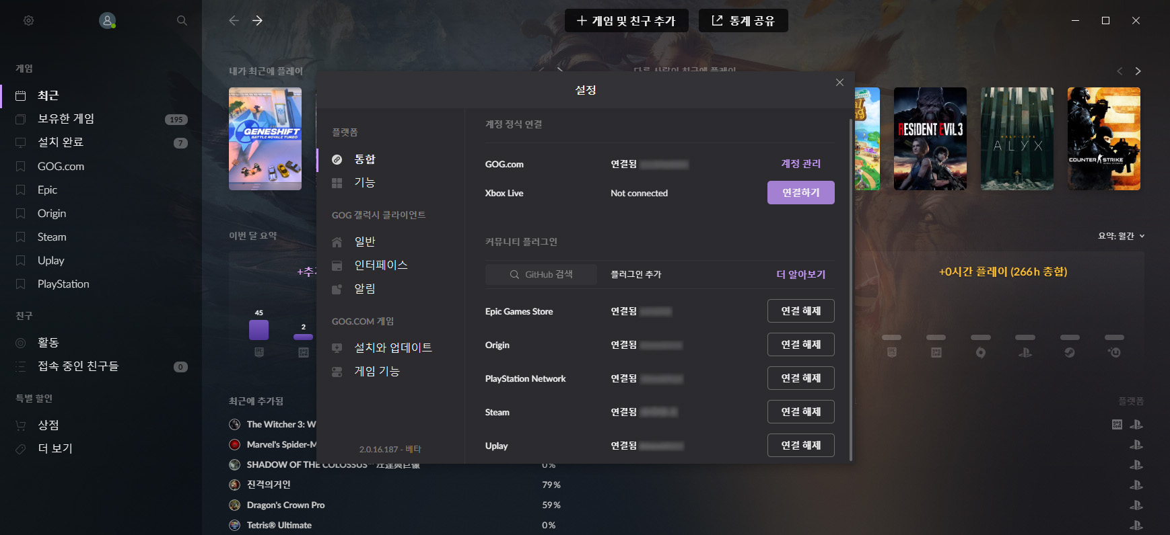
Task: Disconnect PlayStation Network with 연결 해제
Action: click(x=801, y=378)
